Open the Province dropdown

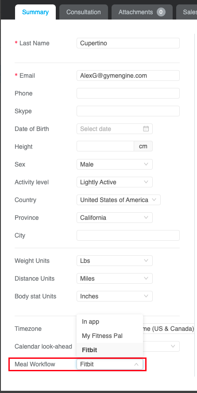115,218
